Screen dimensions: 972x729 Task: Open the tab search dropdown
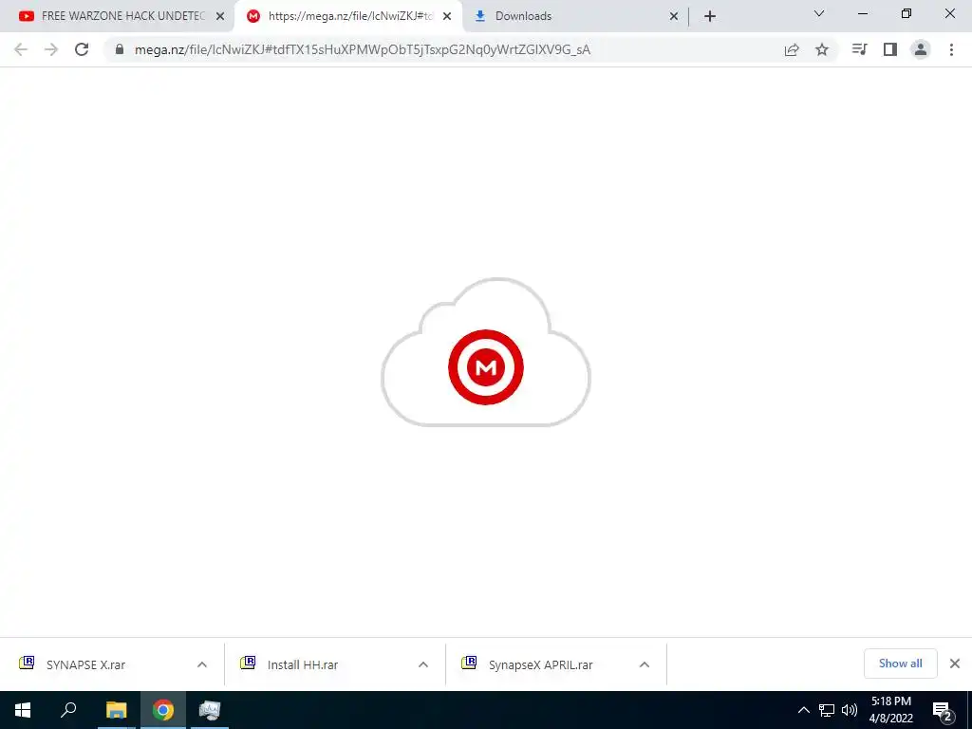(819, 13)
